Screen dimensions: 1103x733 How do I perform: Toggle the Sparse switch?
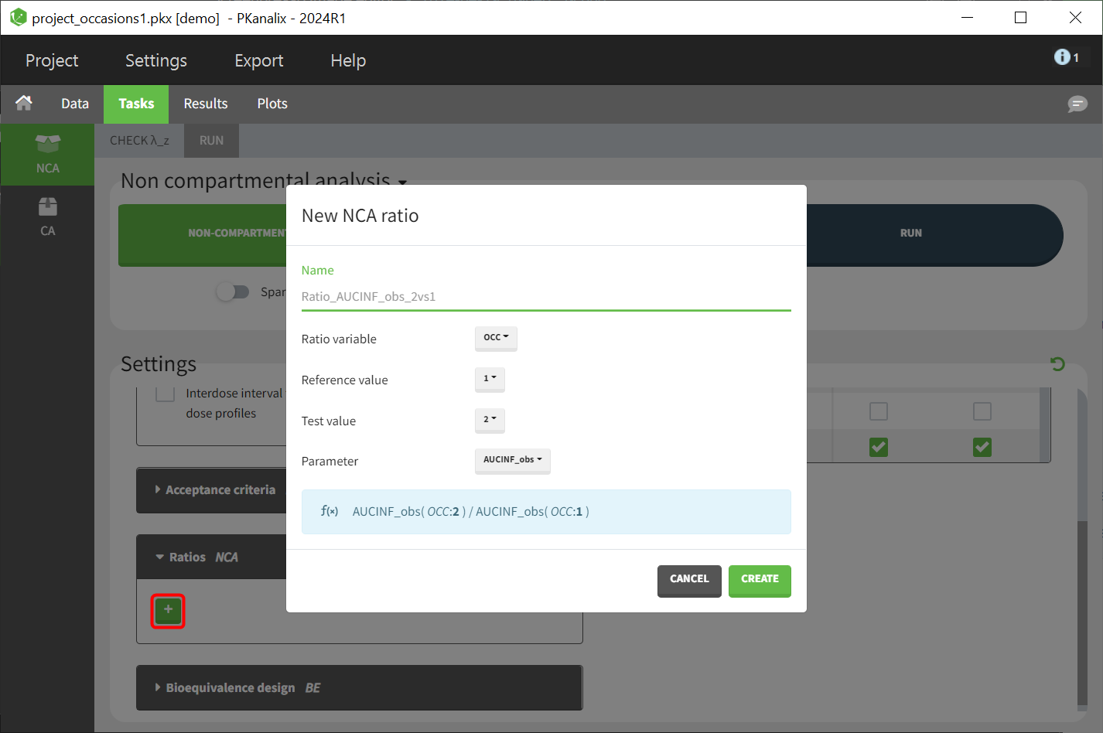[233, 291]
